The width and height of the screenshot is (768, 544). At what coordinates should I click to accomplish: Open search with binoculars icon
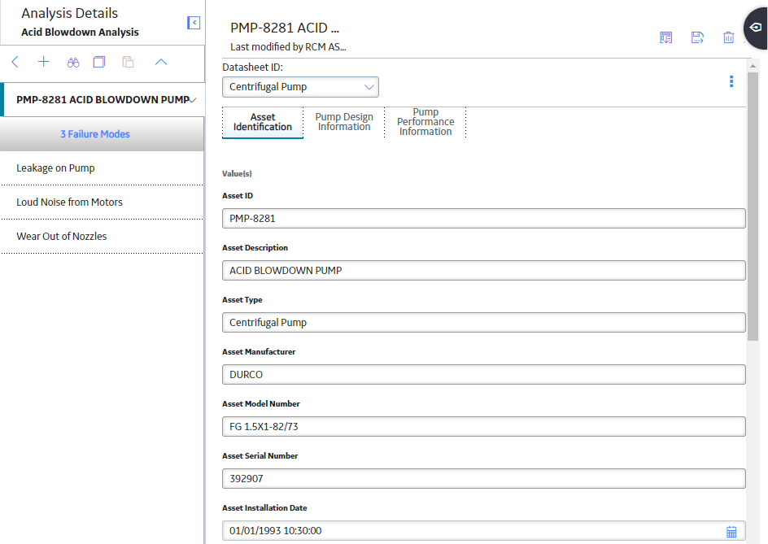pos(73,62)
